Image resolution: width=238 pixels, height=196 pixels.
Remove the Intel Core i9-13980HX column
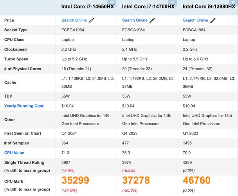(234, 2)
